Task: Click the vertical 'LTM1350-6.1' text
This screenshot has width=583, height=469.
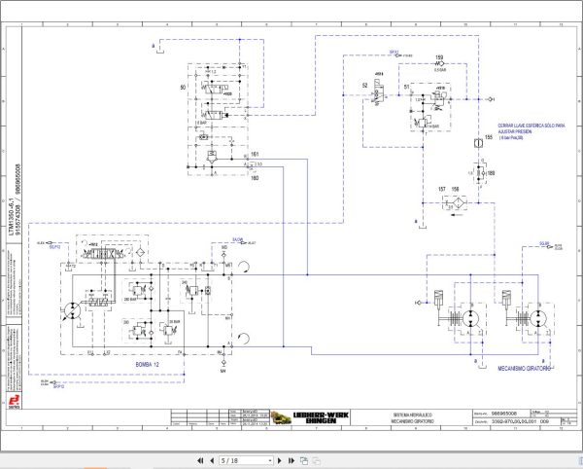Action: 12,217
